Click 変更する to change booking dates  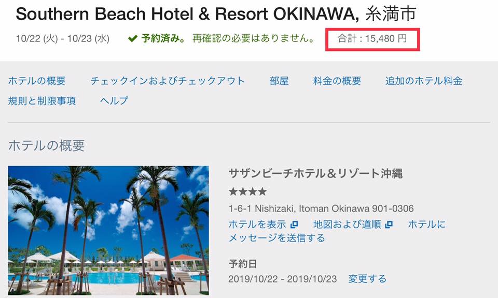click(x=367, y=279)
